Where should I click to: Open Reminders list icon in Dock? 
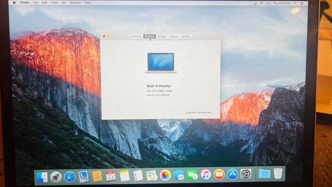138,175
